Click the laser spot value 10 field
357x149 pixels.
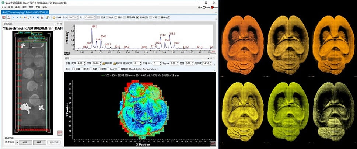coord(137,63)
